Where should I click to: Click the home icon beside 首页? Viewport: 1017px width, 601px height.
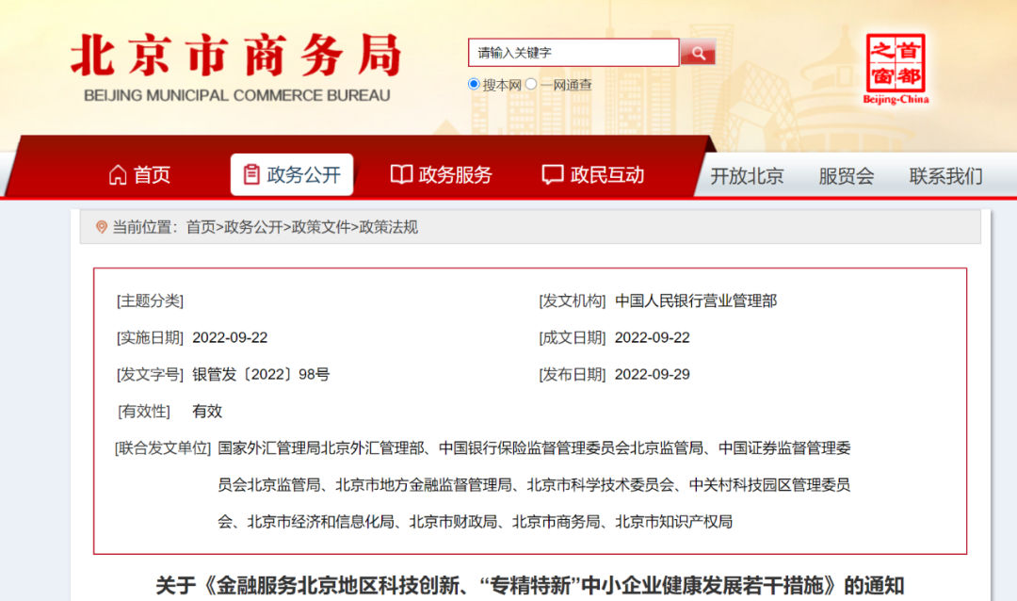tap(118, 174)
